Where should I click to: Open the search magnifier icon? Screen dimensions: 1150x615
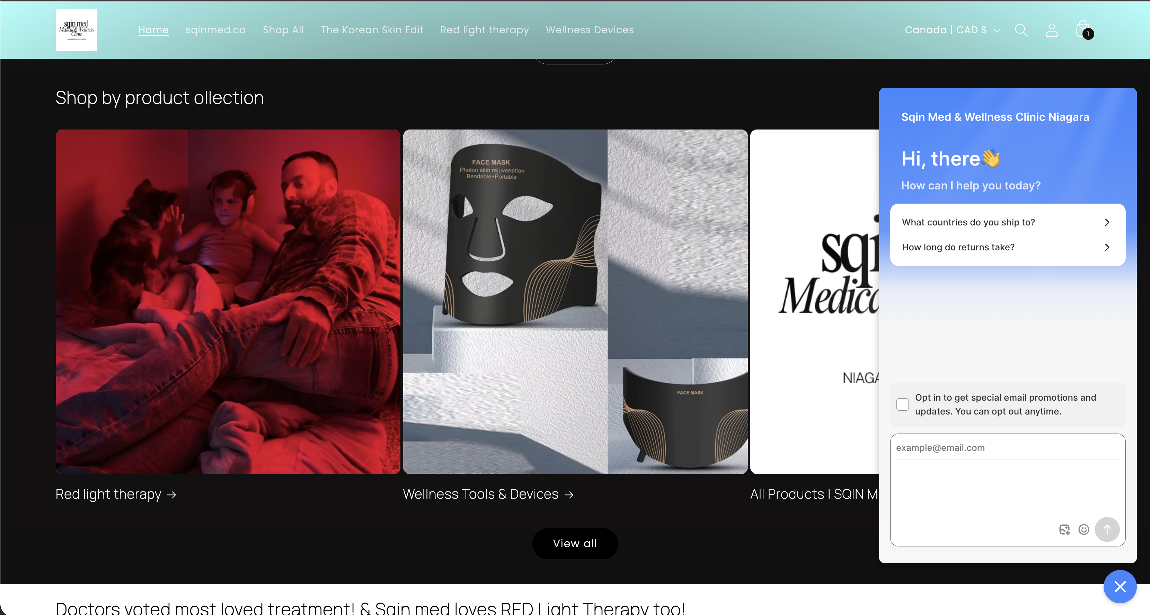pos(1021,30)
